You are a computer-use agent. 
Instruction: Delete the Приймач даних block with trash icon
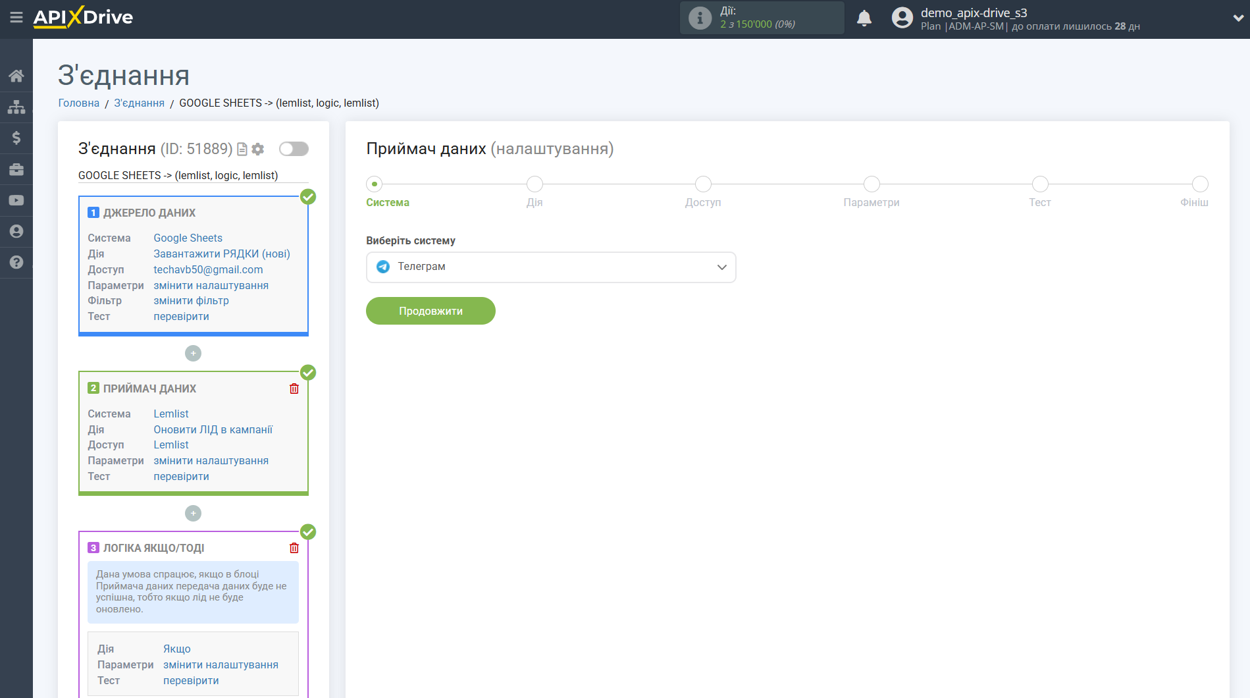coord(294,389)
